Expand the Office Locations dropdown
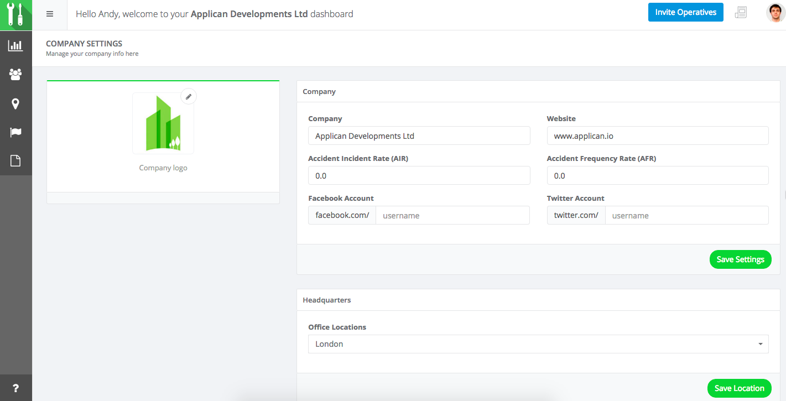 point(538,344)
